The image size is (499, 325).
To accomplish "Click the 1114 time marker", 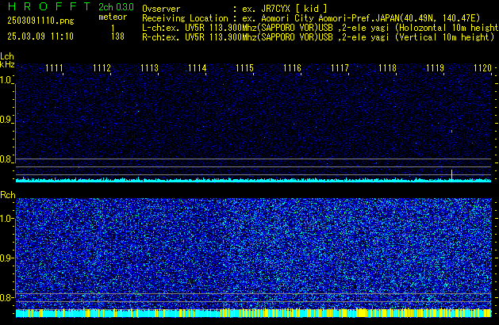I will pyautogui.click(x=197, y=68).
